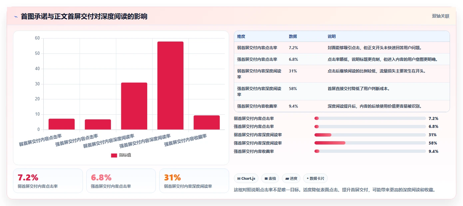Select the table cell showing 9.4%
463x206 pixels.
point(293,106)
